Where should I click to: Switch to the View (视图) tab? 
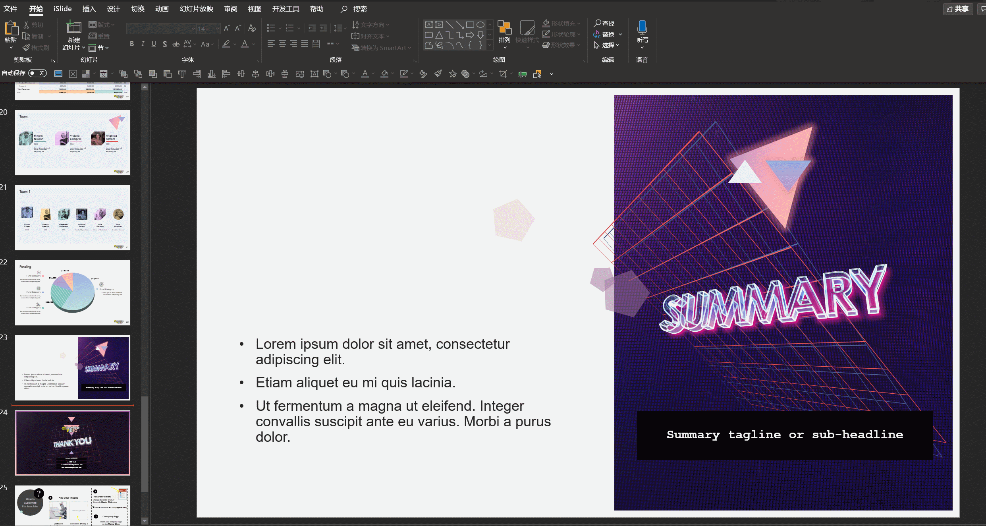(x=255, y=9)
